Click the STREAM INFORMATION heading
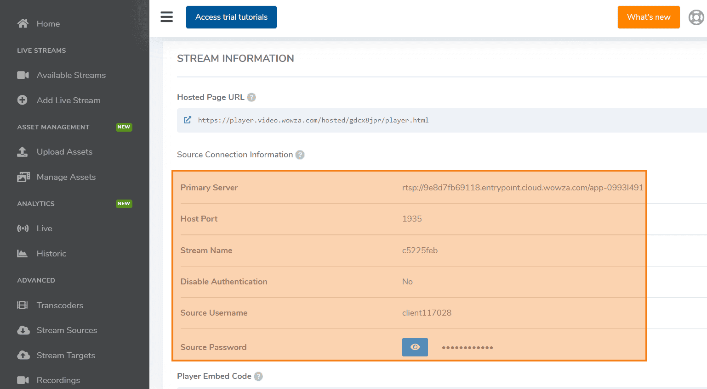 (235, 58)
